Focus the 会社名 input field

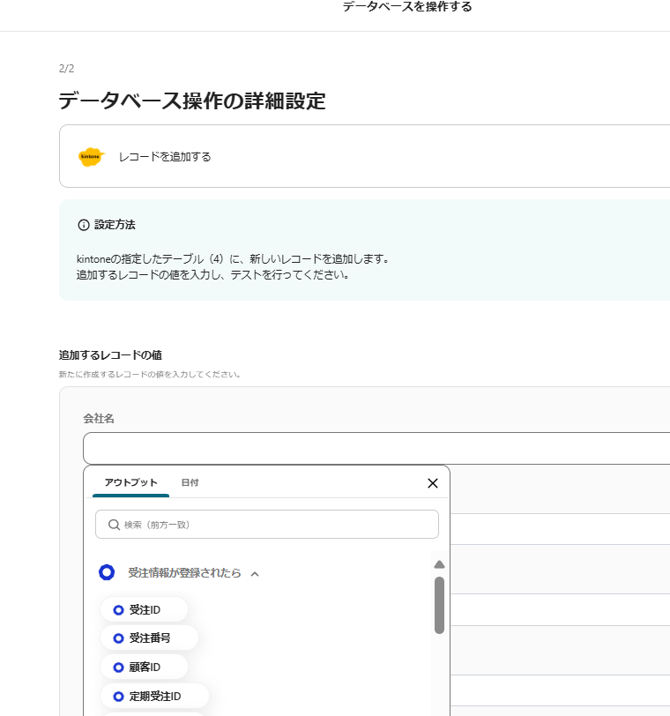point(376,448)
